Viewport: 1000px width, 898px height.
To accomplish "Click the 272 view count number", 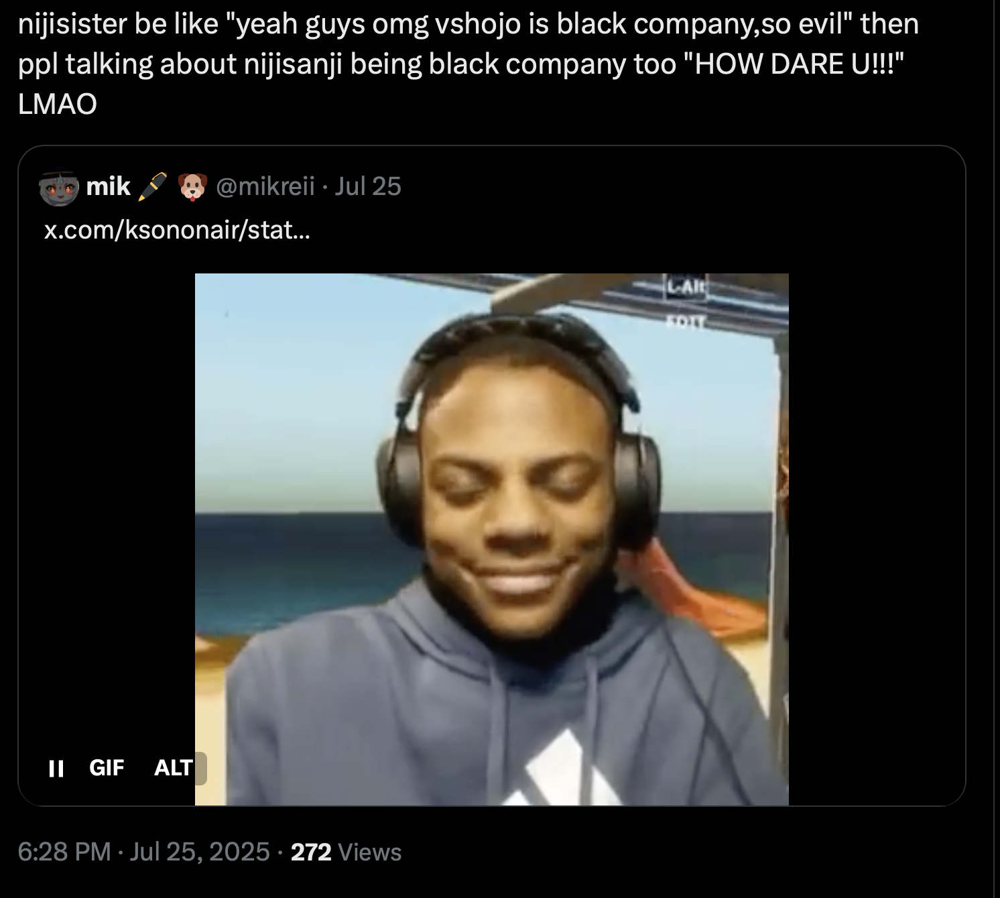I will (311, 852).
